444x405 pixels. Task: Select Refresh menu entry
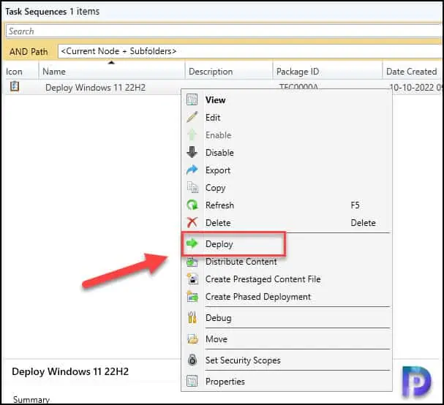pos(287,205)
